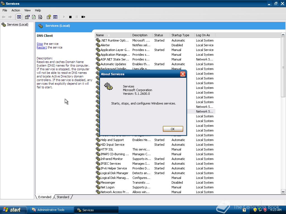Screen dimensions: 286x214
Task: Open the Help menu
Action: coord(38,10)
